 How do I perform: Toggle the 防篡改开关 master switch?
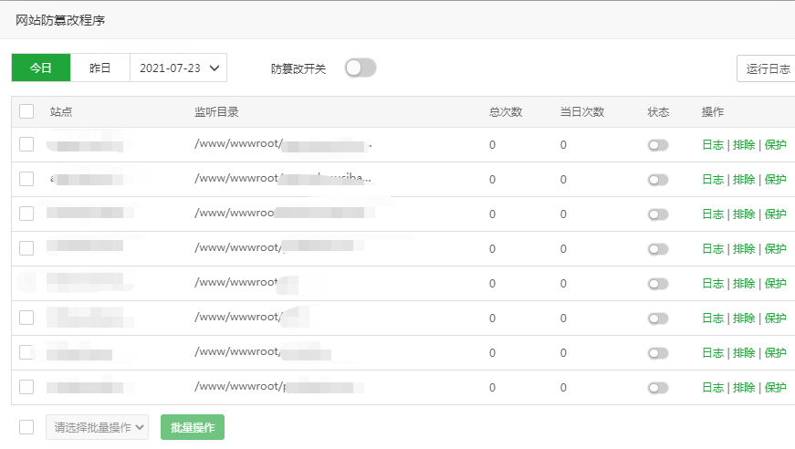[361, 68]
